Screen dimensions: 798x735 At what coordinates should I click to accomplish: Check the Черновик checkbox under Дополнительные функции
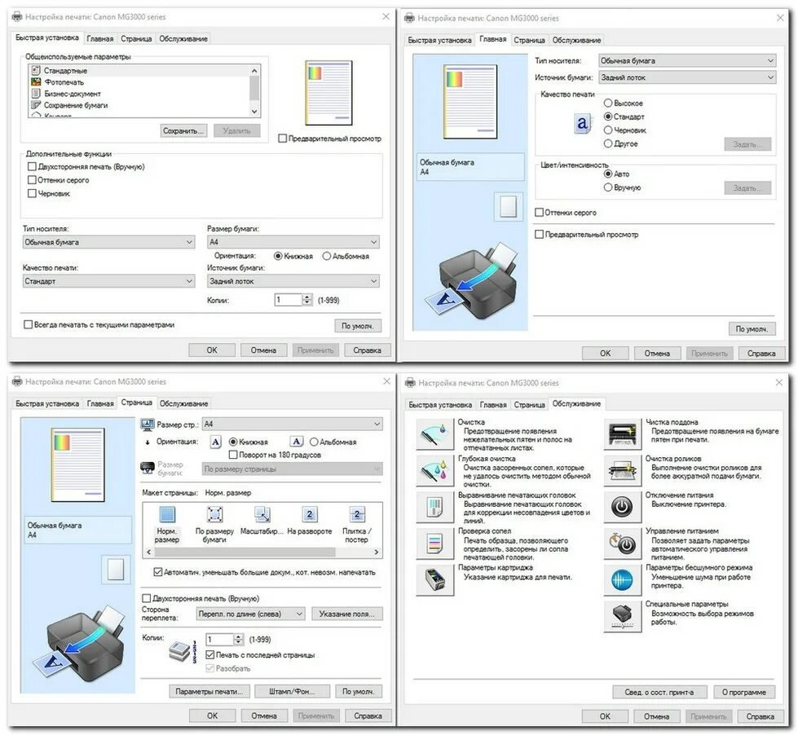click(32, 193)
